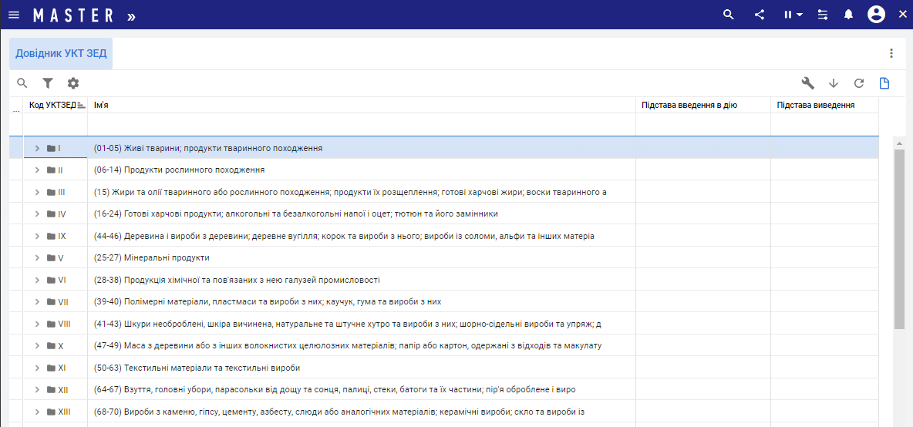Switch to Довідник УКТ ЗЕД tab

click(61, 54)
